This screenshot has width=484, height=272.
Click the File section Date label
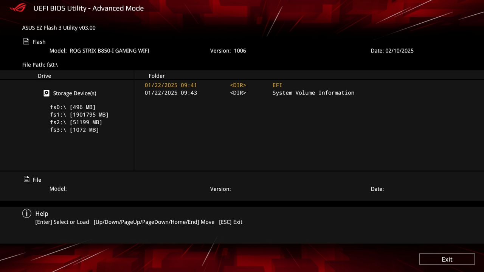pos(377,189)
